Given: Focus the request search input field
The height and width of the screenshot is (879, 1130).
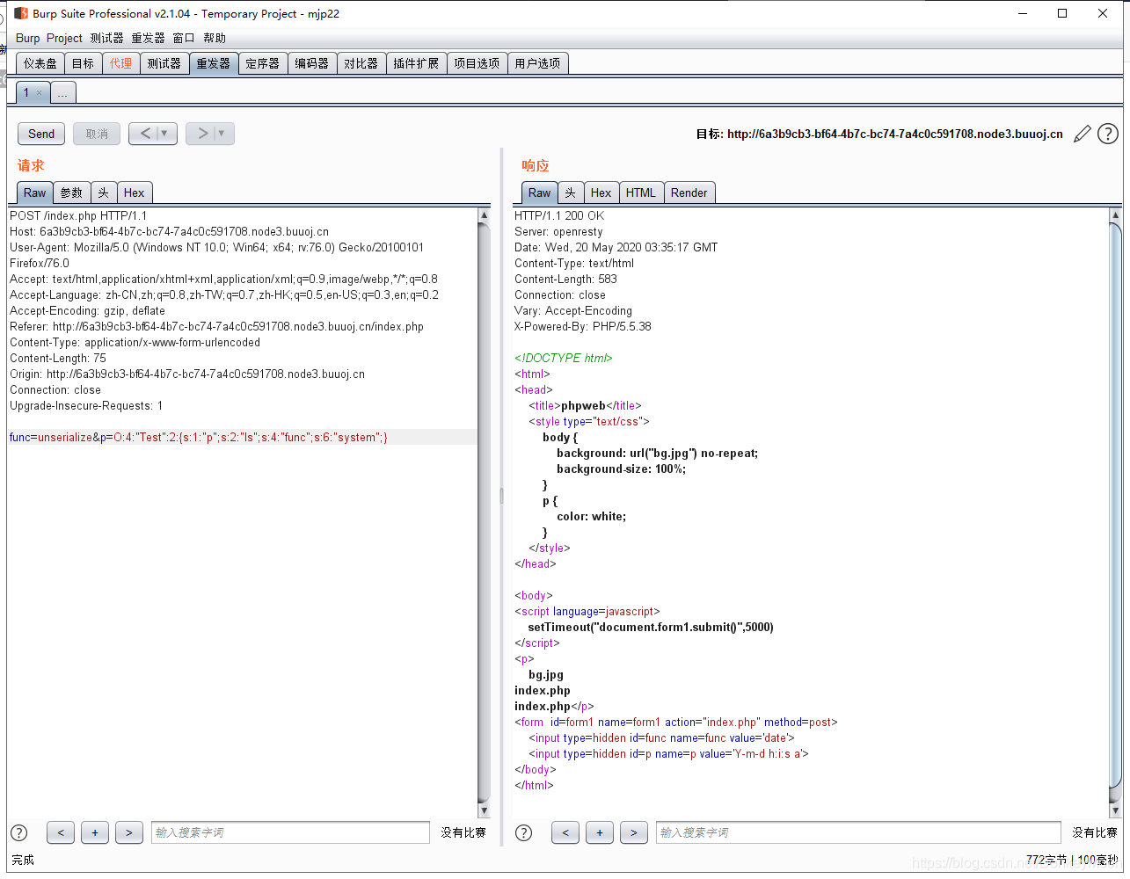Looking at the screenshot, I should 290,832.
